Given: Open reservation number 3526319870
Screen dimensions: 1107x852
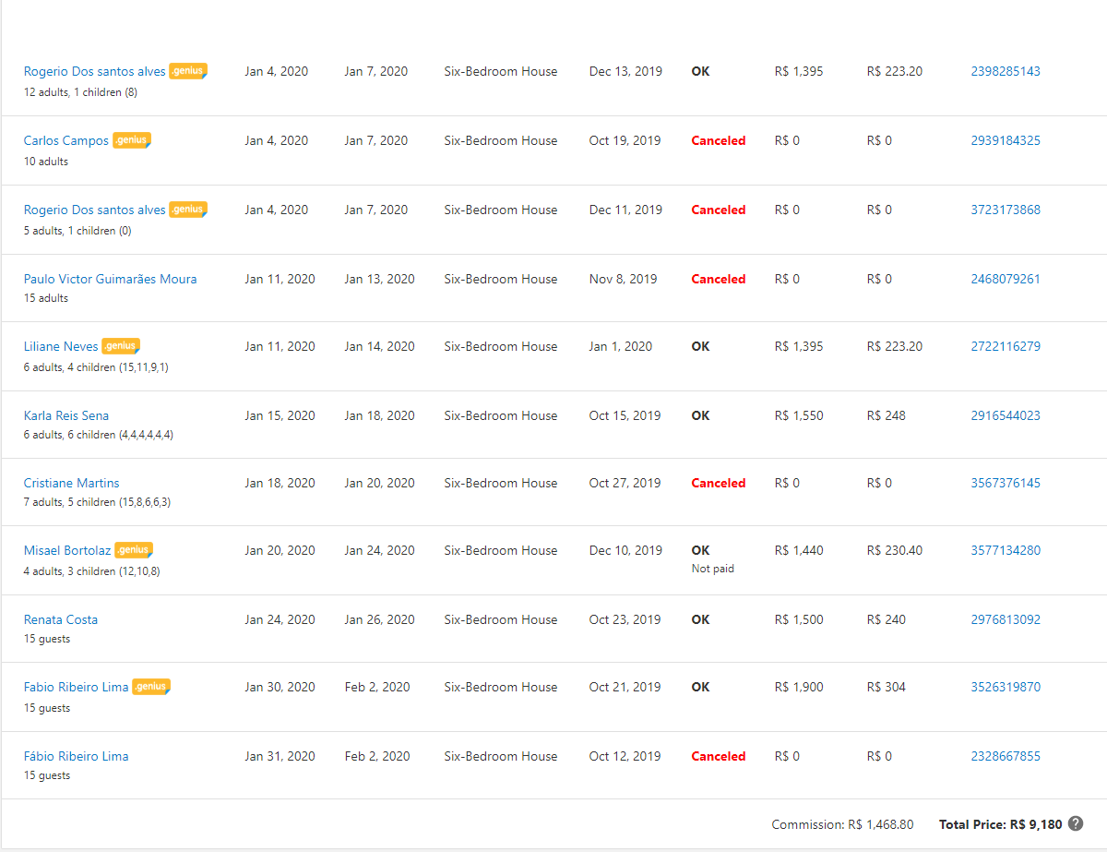Looking at the screenshot, I should coord(1006,688).
